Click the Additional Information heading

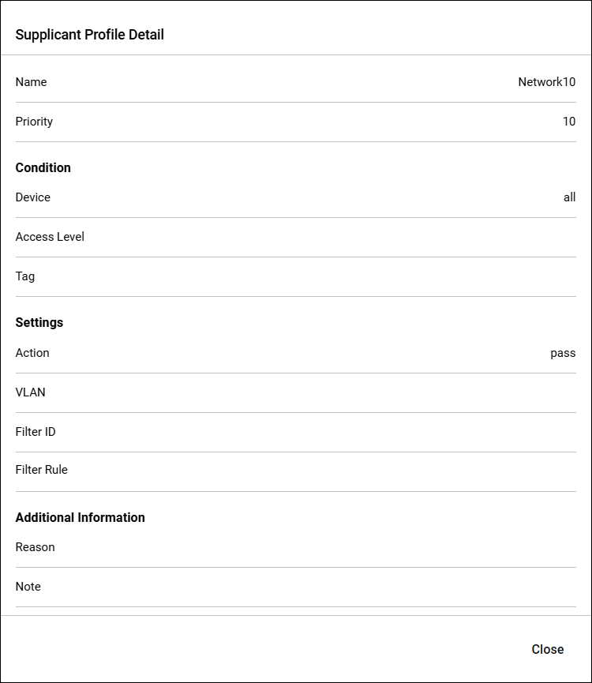coord(80,517)
